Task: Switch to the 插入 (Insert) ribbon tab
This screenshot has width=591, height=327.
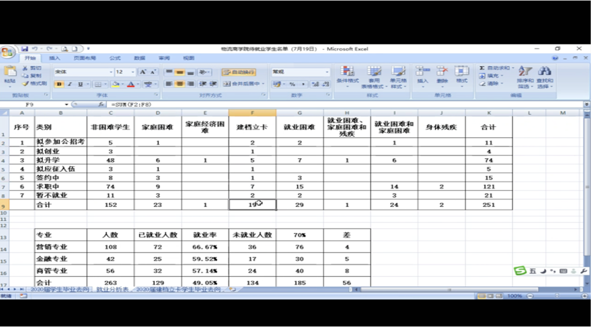Action: (54, 58)
